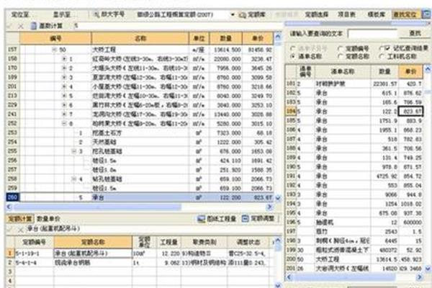
Task: Click the 定额调整 quota adjustment icon
Action: click(x=246, y=219)
